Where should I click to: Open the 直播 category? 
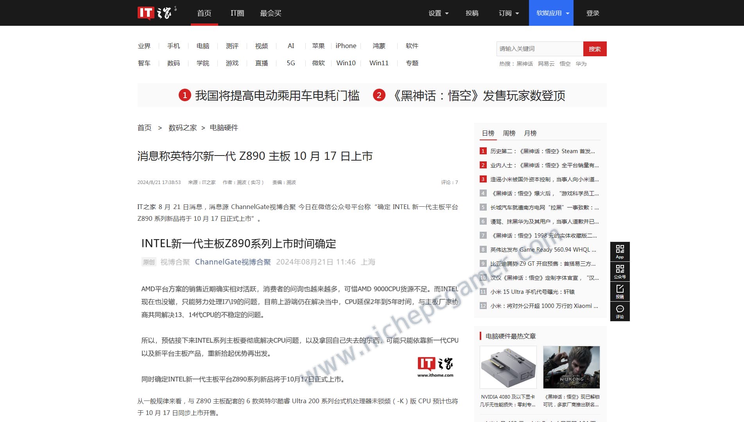pyautogui.click(x=262, y=63)
